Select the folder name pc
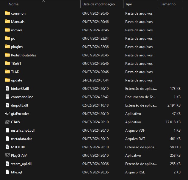Image resolution: width=188 pixels, height=180 pixels. (x=13, y=39)
